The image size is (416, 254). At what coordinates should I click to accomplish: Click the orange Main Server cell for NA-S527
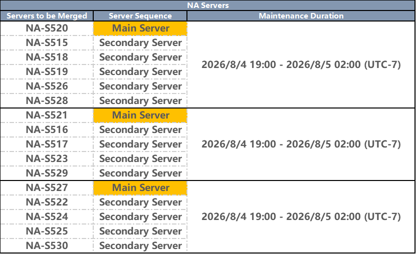140,188
